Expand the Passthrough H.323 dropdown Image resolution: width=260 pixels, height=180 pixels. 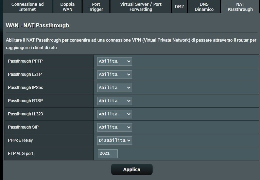(115, 114)
